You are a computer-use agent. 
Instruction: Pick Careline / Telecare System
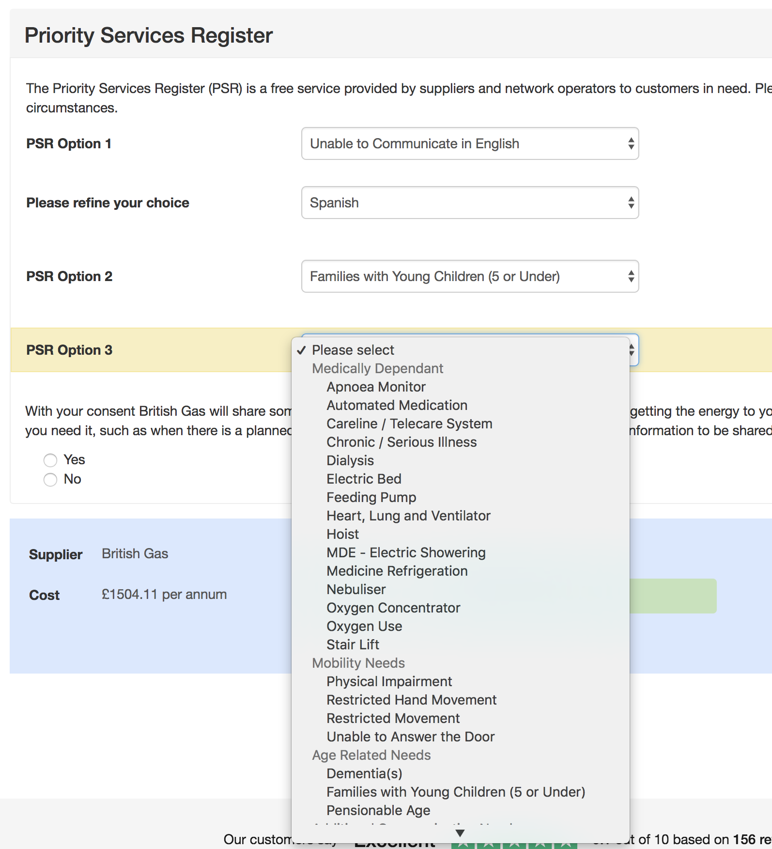click(461, 424)
